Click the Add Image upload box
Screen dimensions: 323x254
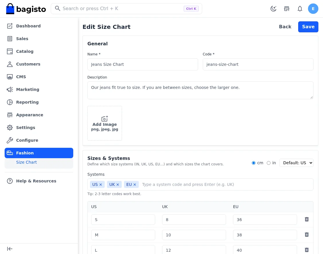105,123
